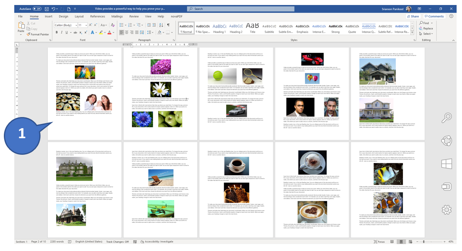This screenshot has height=251, width=462.
Task: Switch to Web Layout view
Action: pos(410,242)
